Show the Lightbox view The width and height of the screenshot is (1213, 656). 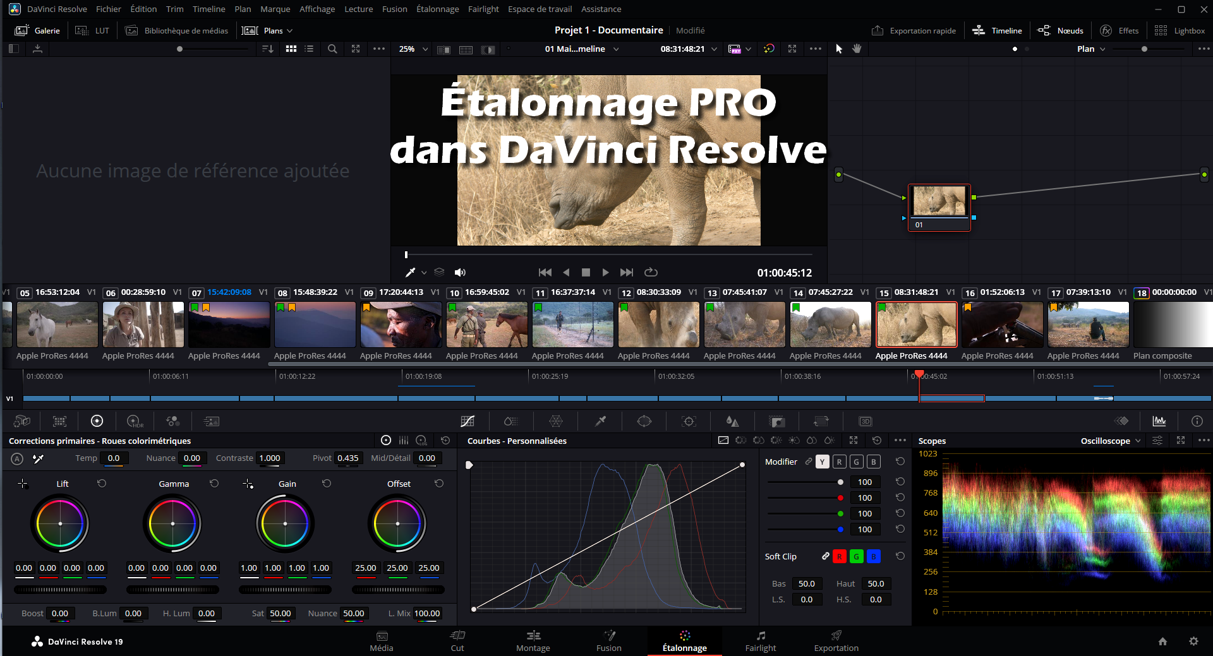(1180, 30)
